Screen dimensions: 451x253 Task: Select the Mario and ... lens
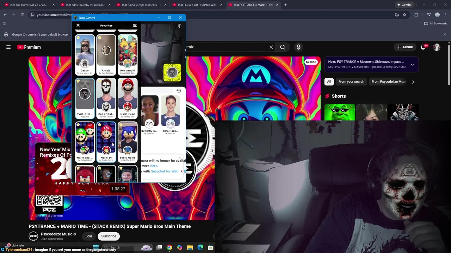pos(85,142)
